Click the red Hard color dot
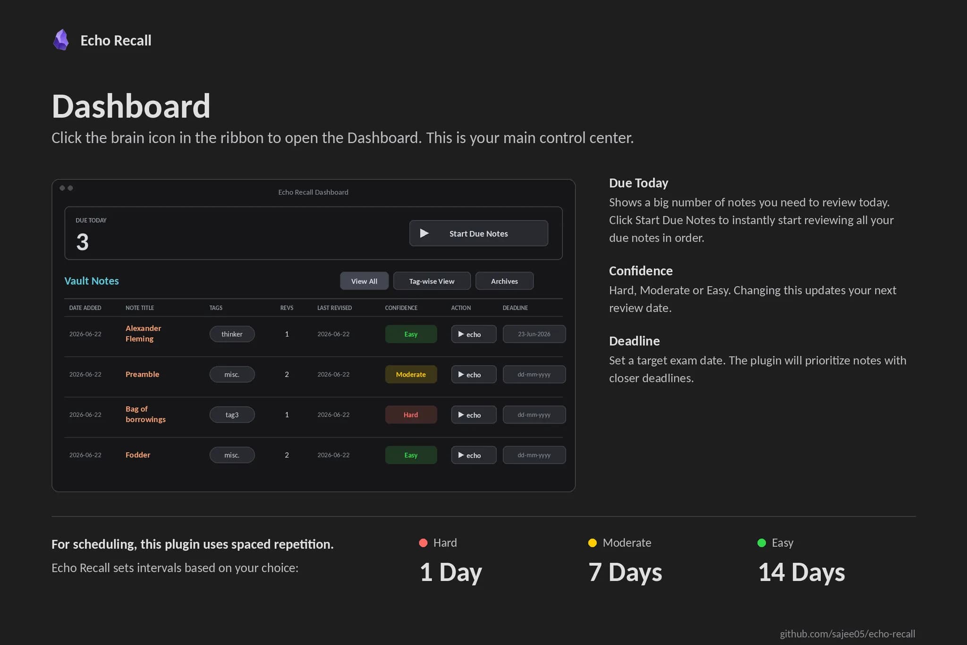Viewport: 967px width, 645px height. [x=423, y=543]
